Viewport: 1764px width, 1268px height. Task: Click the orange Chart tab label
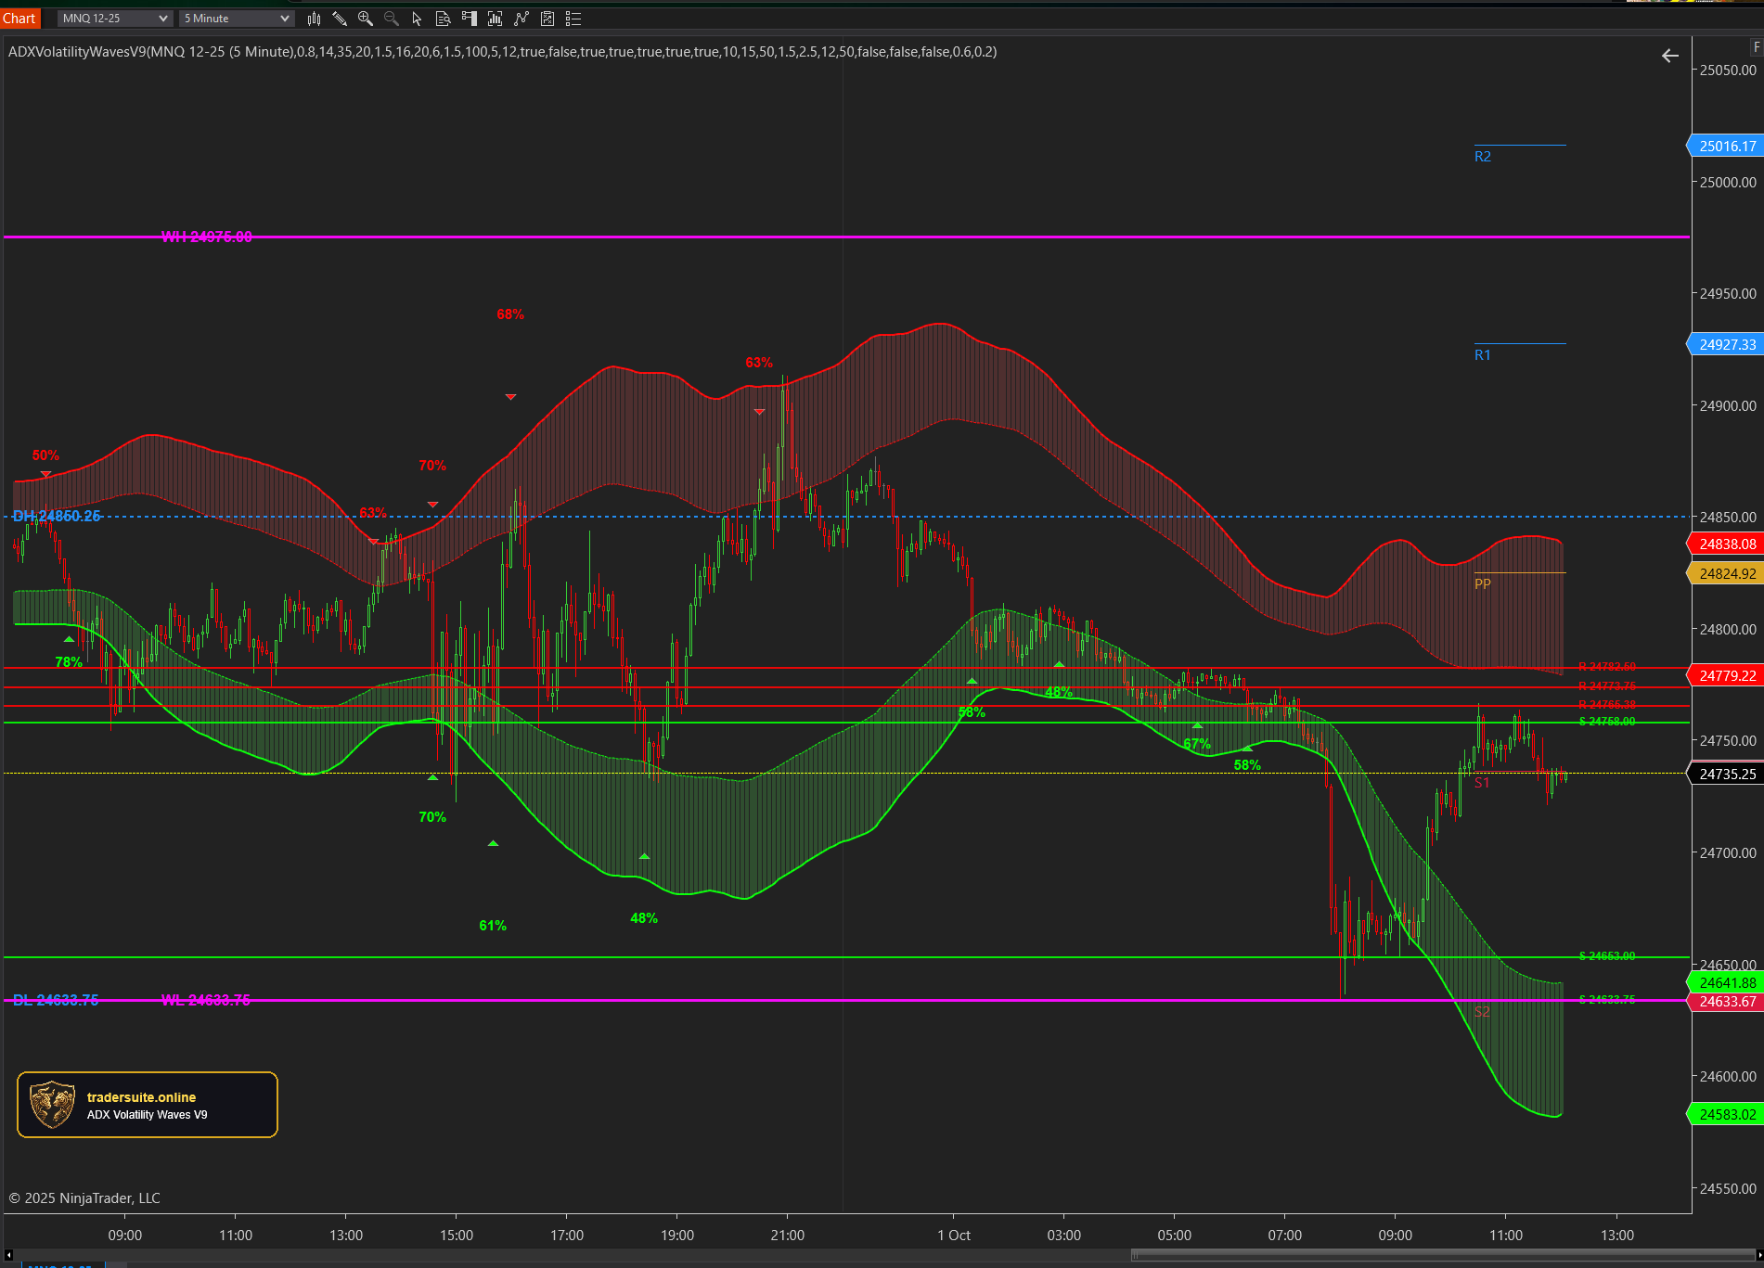pyautogui.click(x=19, y=19)
